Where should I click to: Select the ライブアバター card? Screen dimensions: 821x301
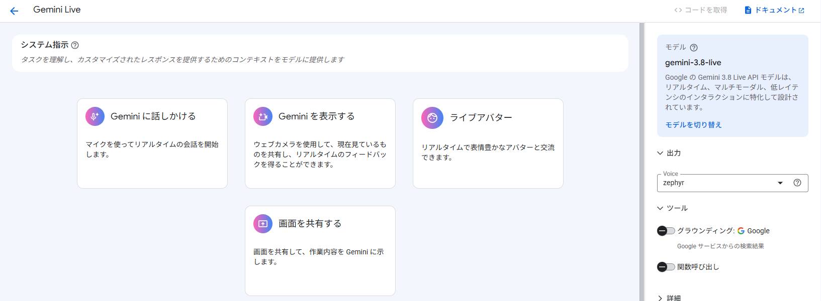(x=488, y=143)
